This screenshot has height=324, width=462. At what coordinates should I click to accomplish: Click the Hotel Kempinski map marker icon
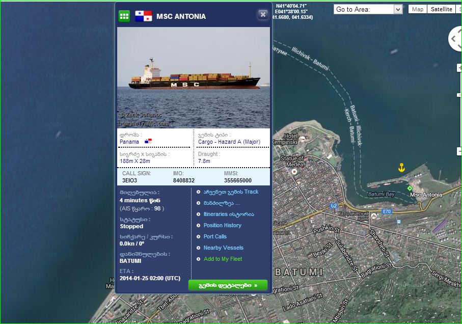click(x=302, y=139)
